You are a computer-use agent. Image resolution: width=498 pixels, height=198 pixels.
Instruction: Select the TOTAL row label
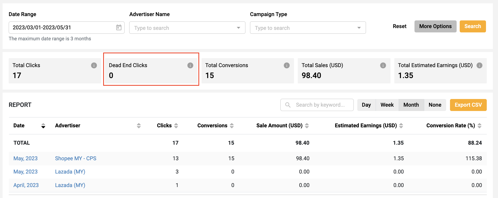point(22,143)
